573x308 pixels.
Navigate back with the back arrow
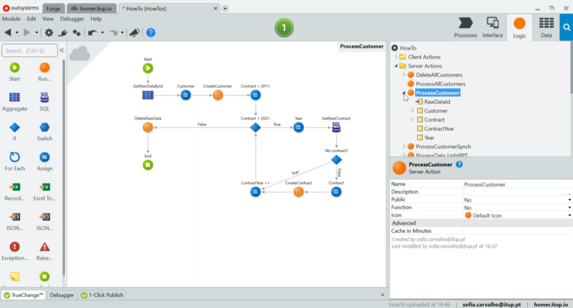click(x=7, y=33)
